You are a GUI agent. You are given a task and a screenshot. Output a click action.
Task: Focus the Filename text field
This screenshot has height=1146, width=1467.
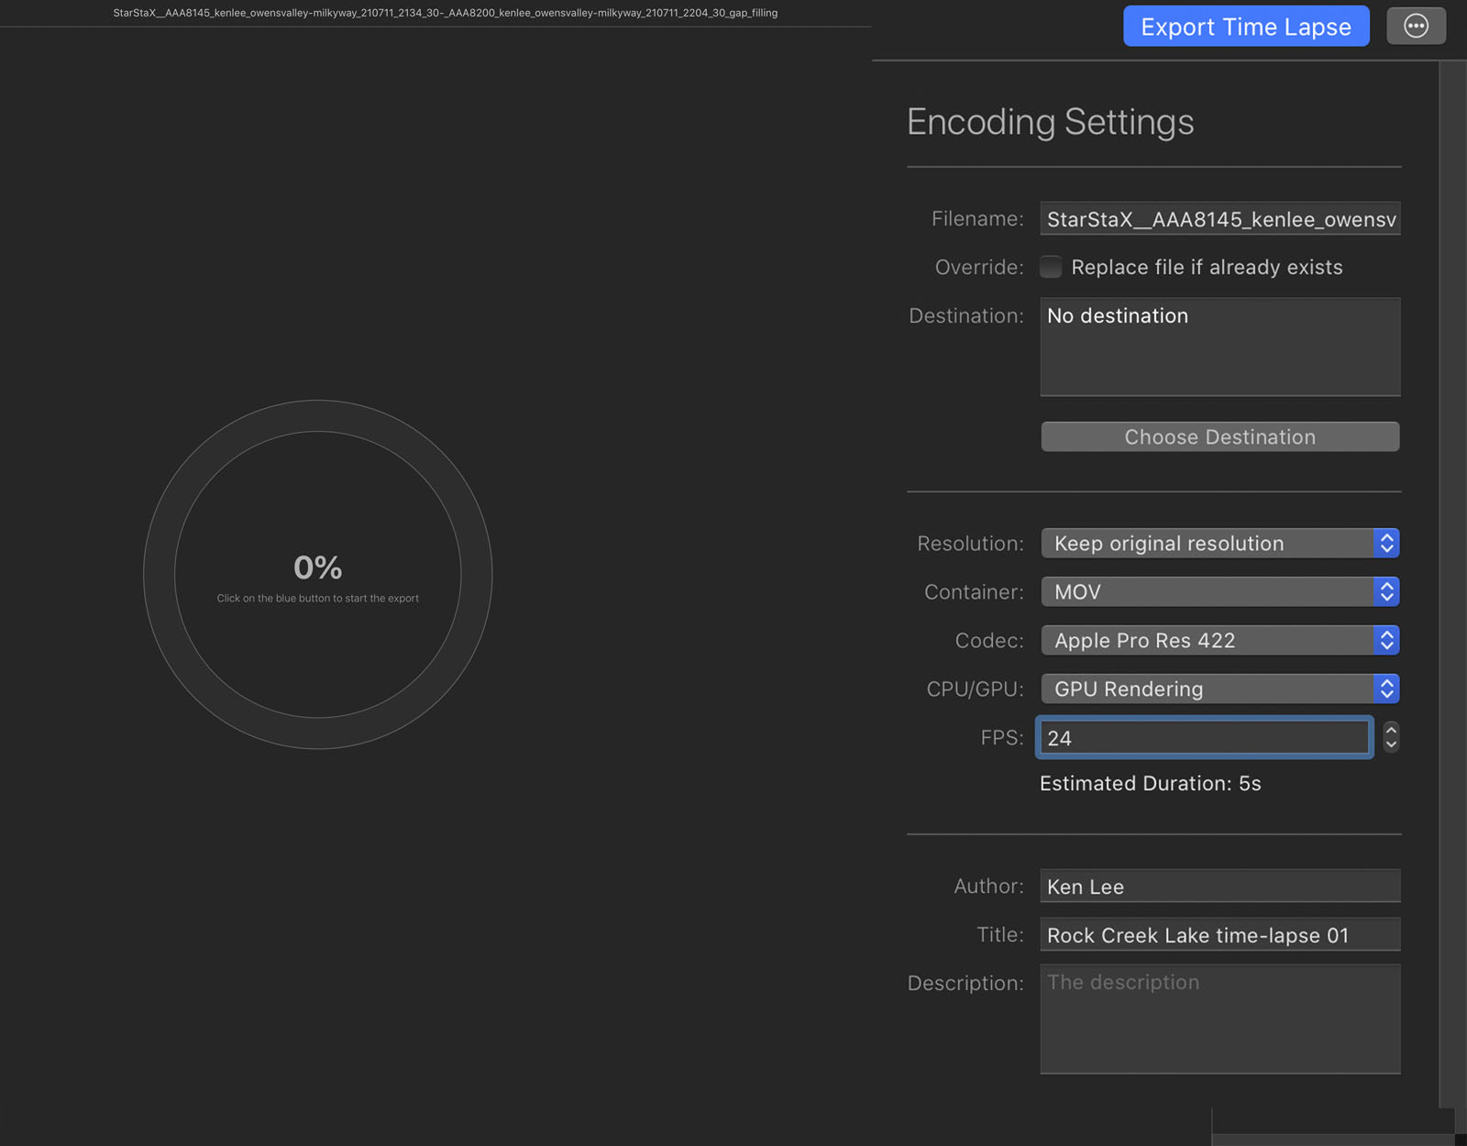(1219, 219)
